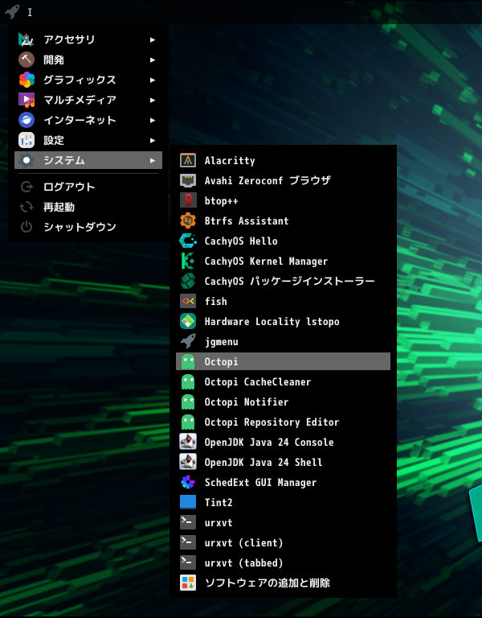Screen dimensions: 482x618
Task: Click the rocket launcher icon in the top panel
Action: click(x=12, y=11)
